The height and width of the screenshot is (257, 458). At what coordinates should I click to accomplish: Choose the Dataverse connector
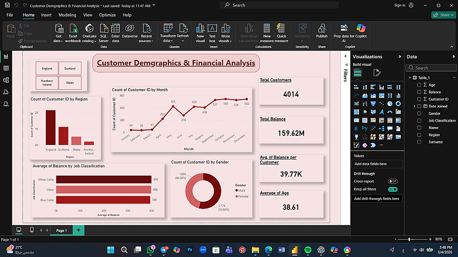[130, 31]
